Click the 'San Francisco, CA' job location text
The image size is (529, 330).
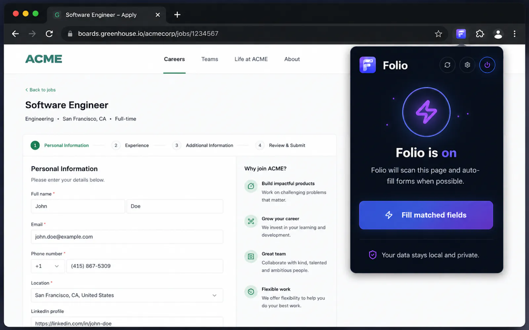(84, 119)
